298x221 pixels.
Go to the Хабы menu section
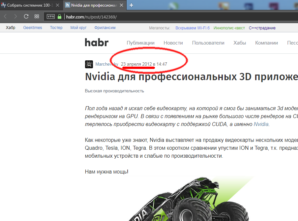240,43
